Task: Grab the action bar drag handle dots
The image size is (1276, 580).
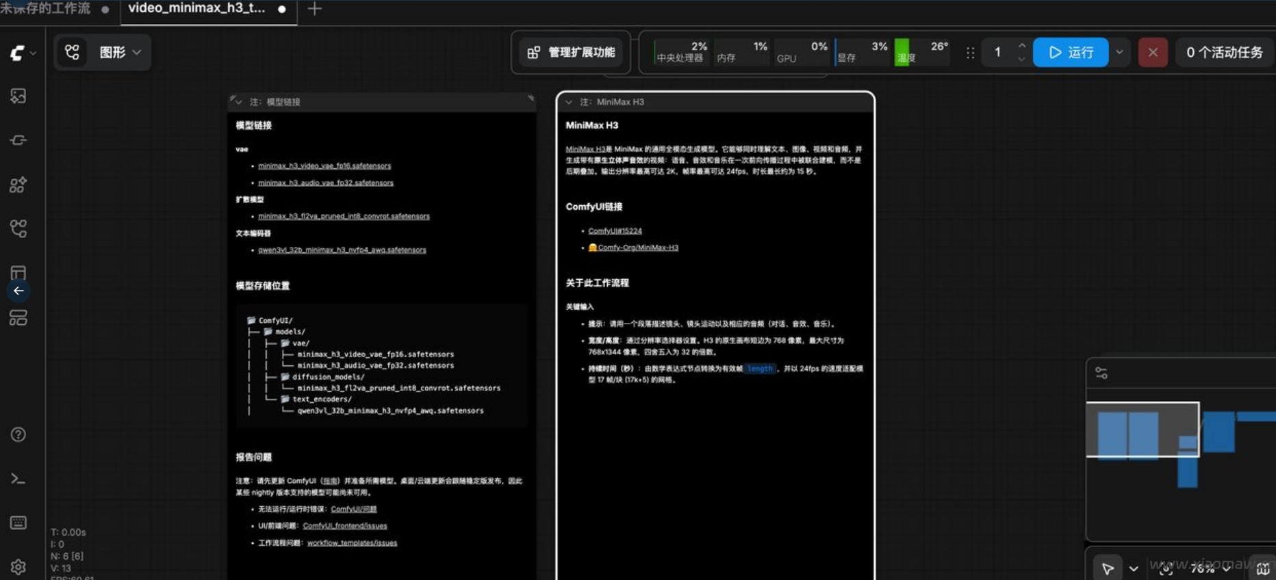Action: (970, 53)
